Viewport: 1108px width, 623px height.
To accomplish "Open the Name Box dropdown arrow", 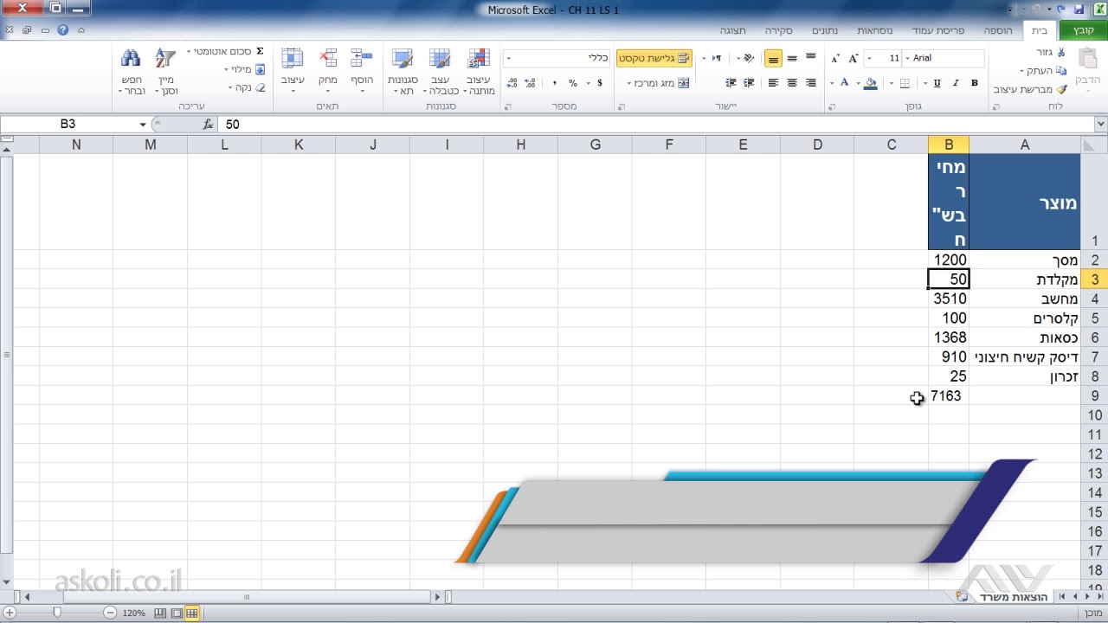I will pos(143,125).
